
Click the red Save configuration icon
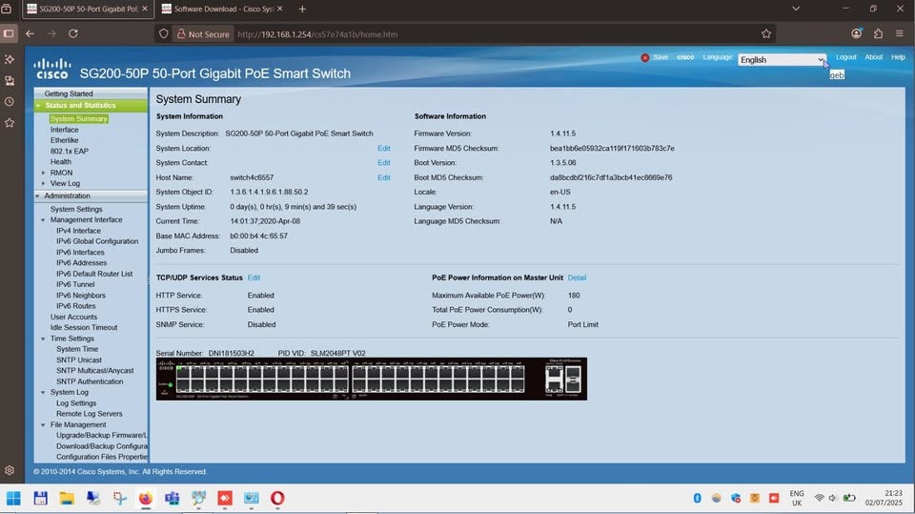645,58
